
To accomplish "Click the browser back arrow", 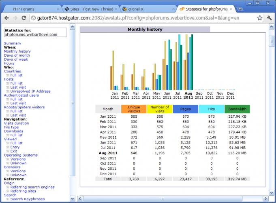I will (x=6, y=18).
